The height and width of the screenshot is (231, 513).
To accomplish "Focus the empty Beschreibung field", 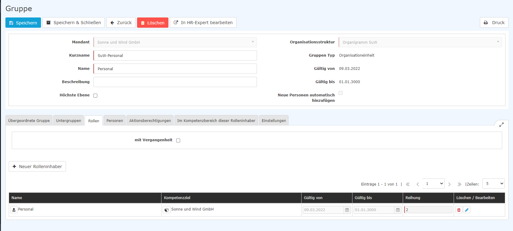I will pyautogui.click(x=175, y=82).
